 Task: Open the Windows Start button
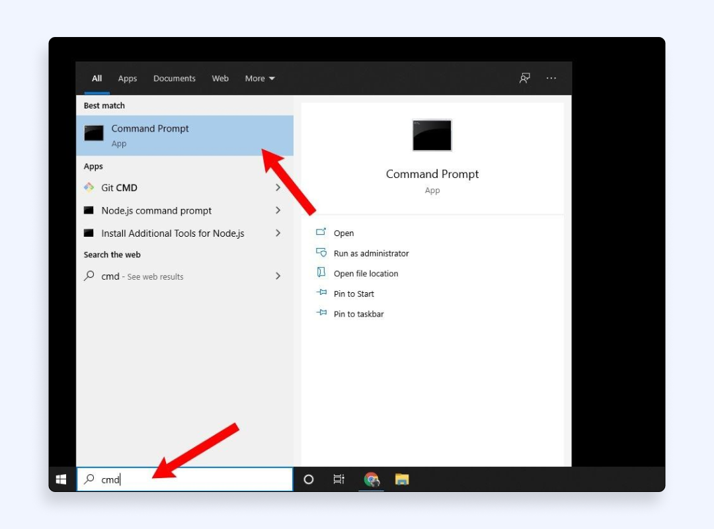pyautogui.click(x=61, y=479)
